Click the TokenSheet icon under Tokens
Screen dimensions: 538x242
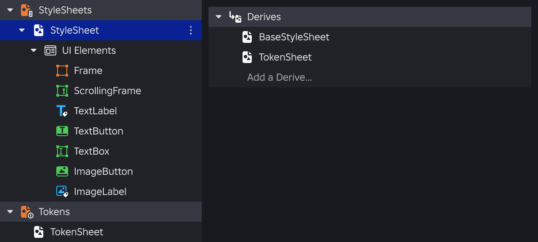39,232
